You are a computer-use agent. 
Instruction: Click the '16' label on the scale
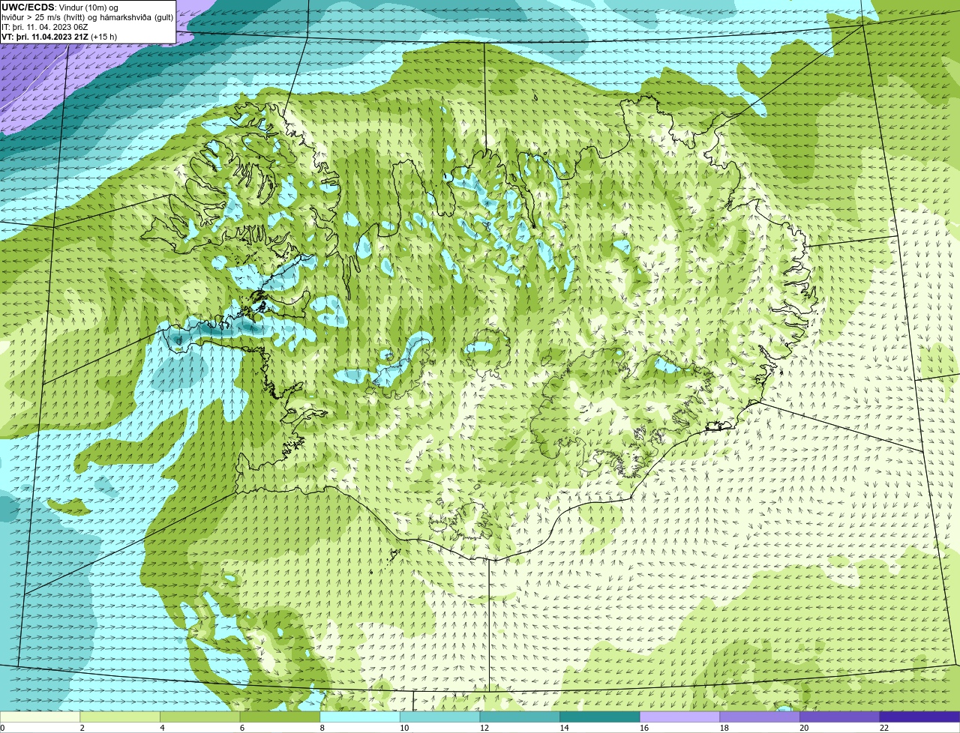(644, 728)
